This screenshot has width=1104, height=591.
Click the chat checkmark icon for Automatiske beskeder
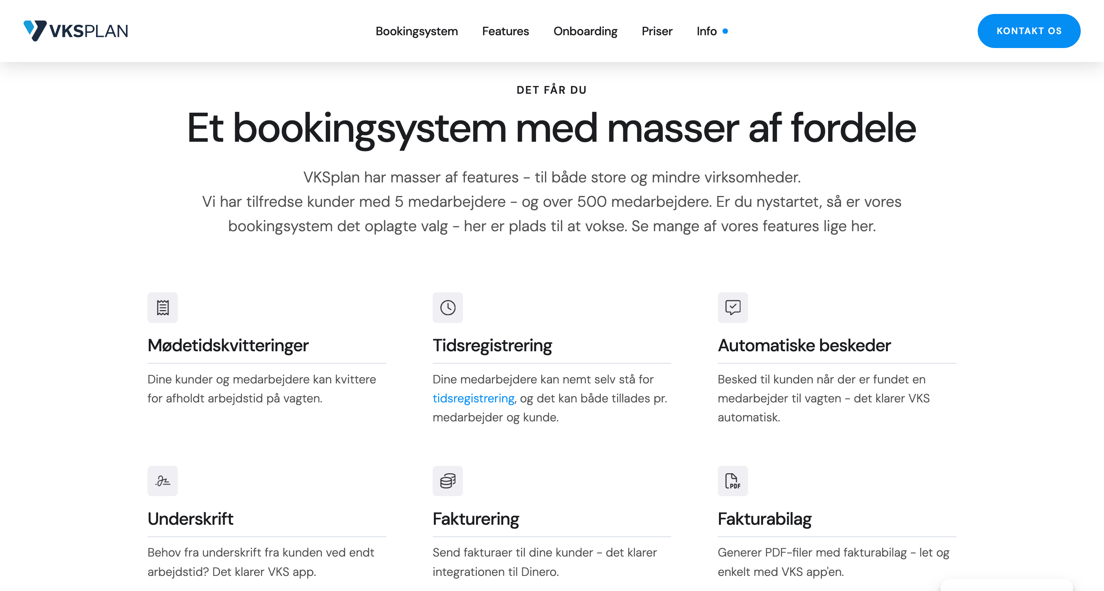tap(733, 307)
